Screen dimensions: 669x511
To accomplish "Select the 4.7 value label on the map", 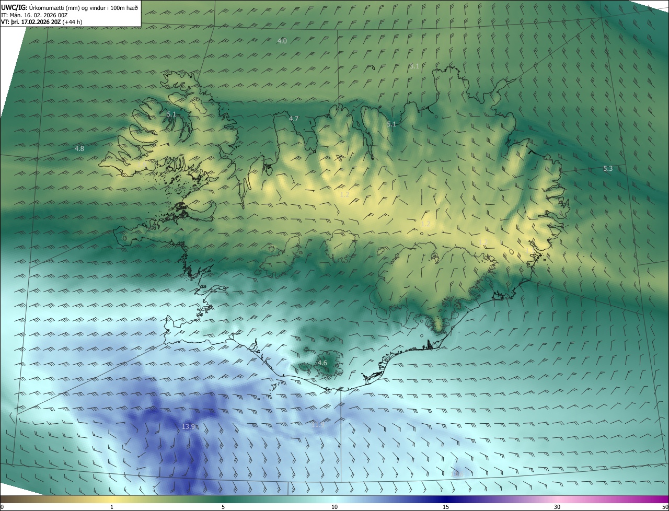I will (294, 119).
